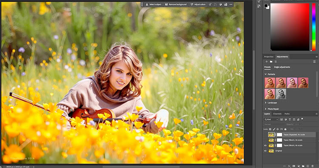Screen dimensions: 319x168
Task: Click the link layers icon at Layers panel bottom
Action: coord(285,166)
